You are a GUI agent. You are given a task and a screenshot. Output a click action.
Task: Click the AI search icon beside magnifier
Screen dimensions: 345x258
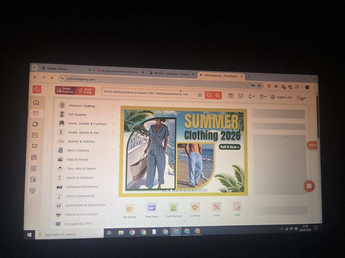pyautogui.click(x=217, y=95)
